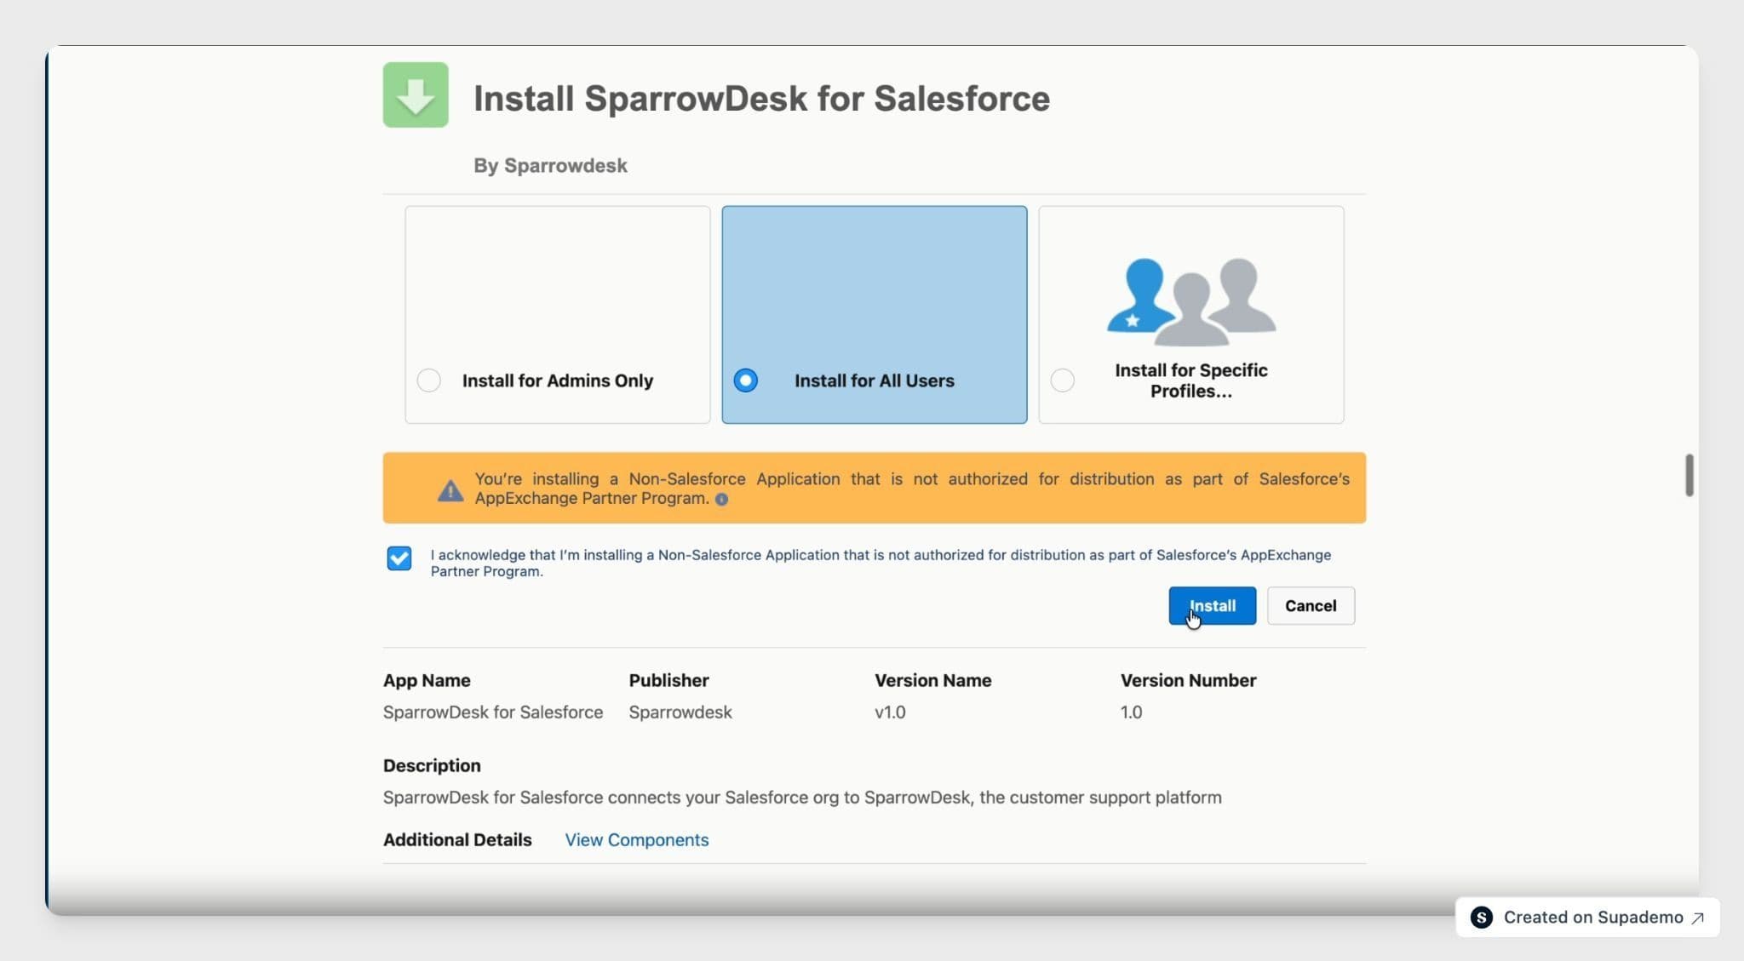Click the Install SparrowDesk for Salesforce heading
The height and width of the screenshot is (961, 1744).
(x=762, y=99)
